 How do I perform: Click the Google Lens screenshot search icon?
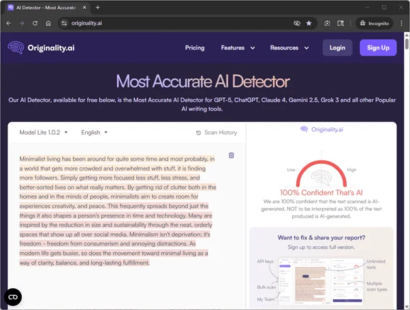pos(327,23)
